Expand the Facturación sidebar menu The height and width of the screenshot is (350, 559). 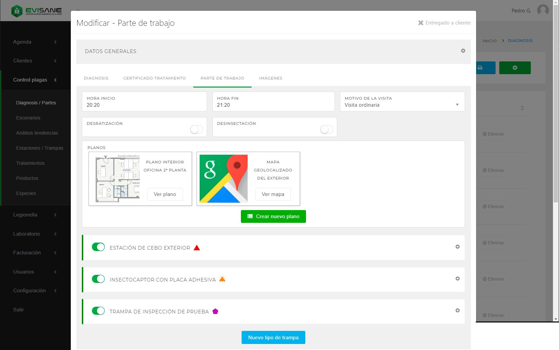35,253
